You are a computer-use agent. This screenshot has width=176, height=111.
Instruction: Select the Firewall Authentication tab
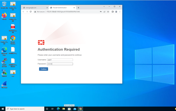pos(63,8)
